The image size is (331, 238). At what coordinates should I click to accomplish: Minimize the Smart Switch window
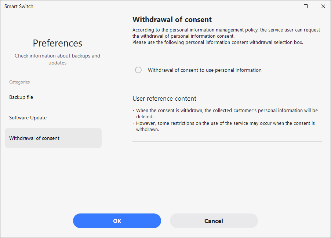coord(288,6)
